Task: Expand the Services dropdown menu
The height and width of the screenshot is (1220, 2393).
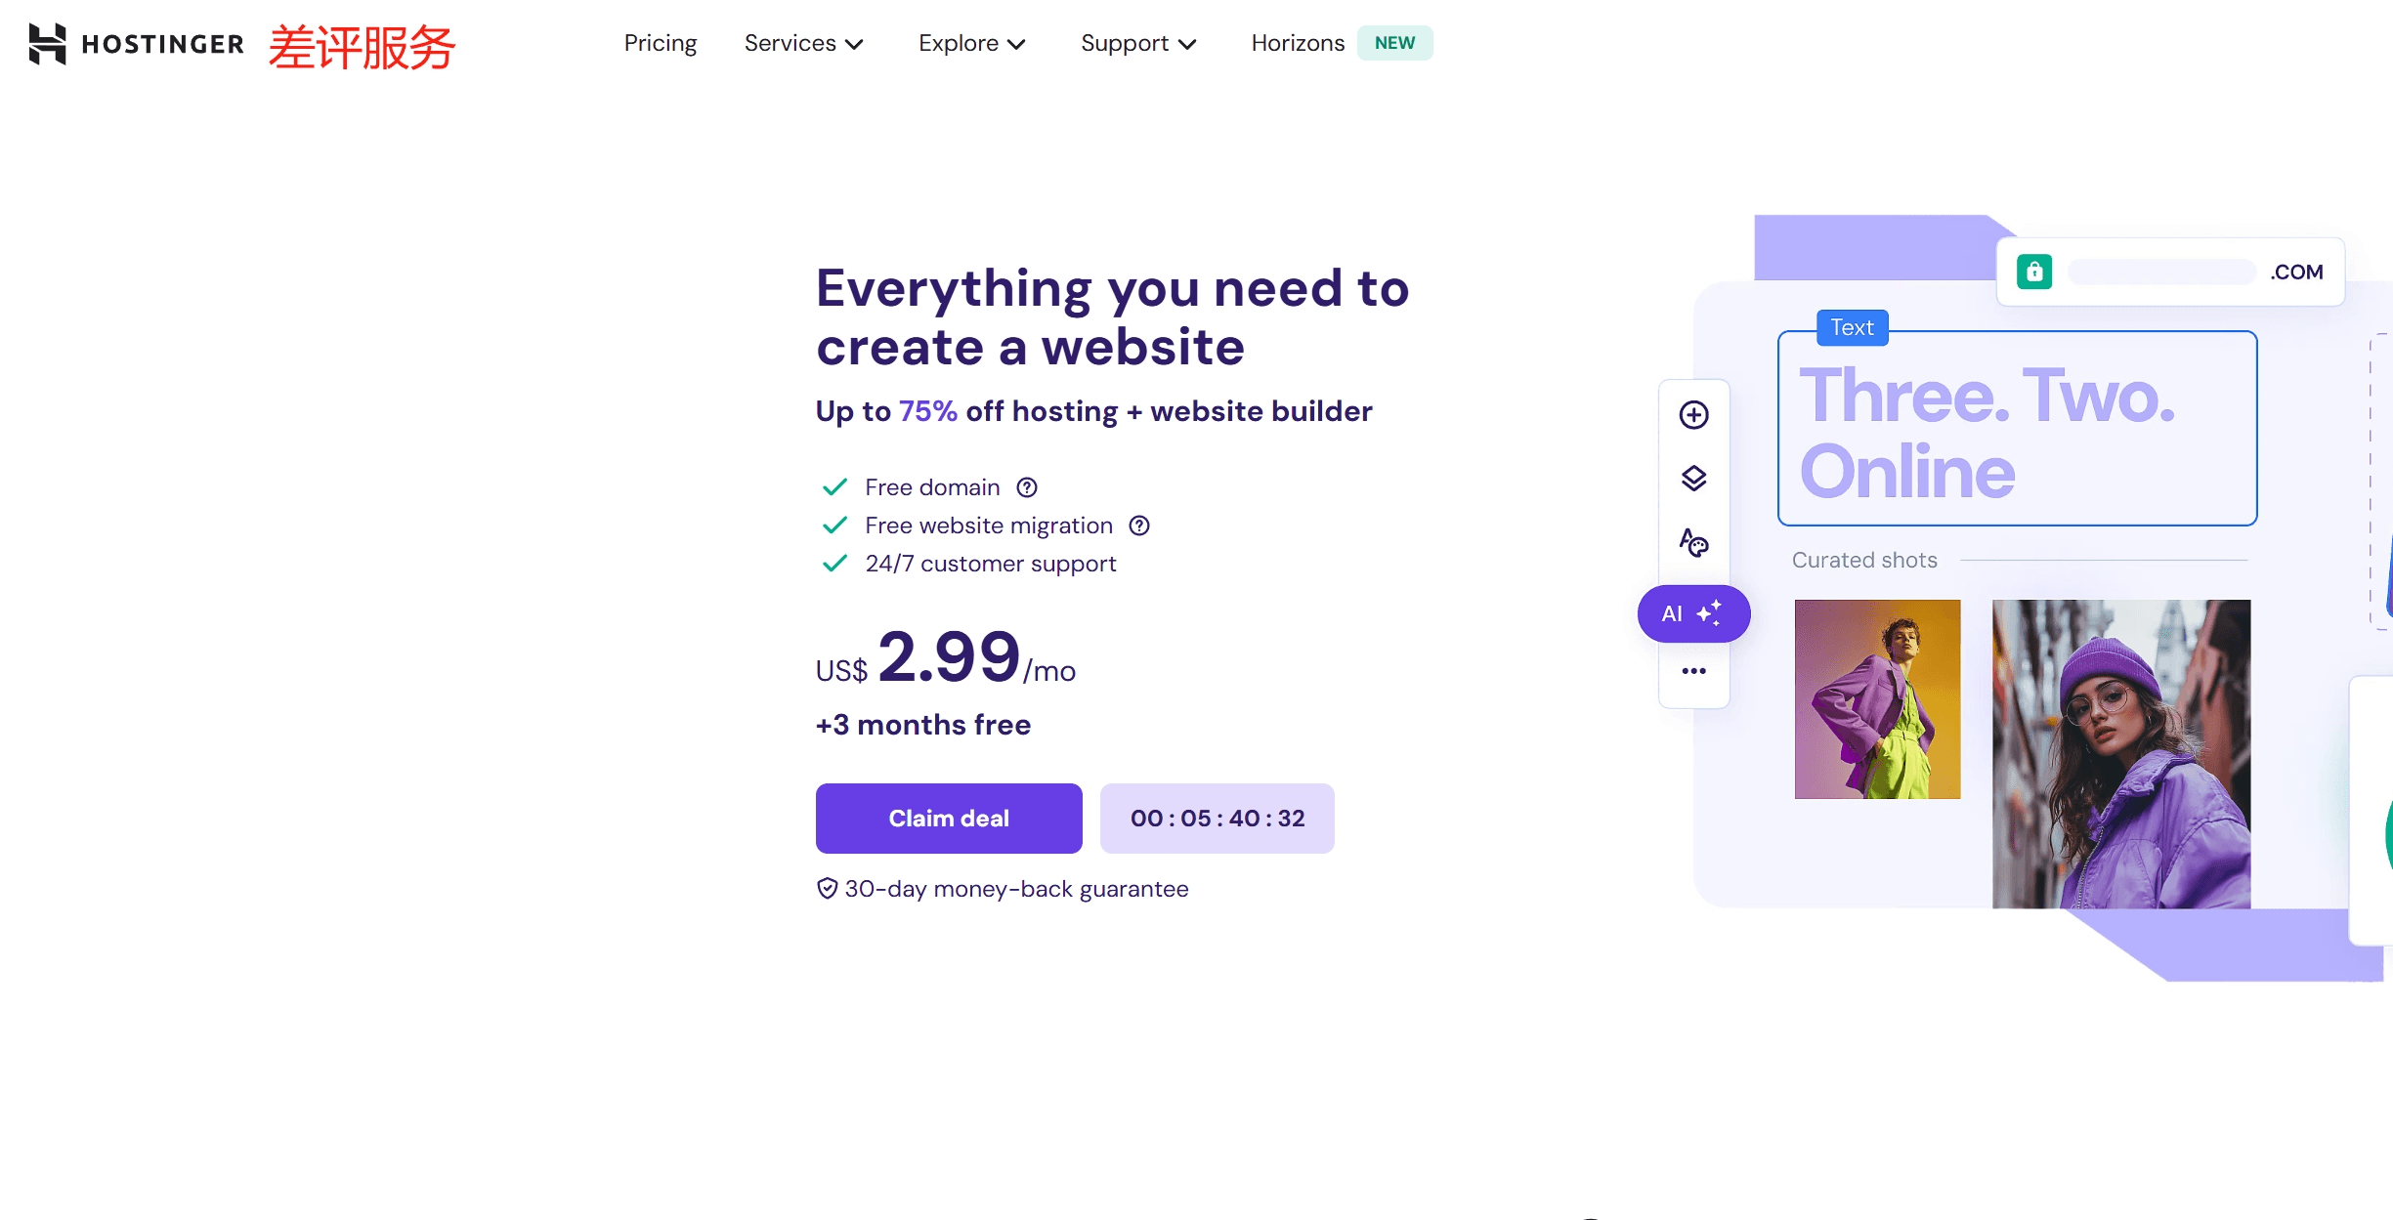Action: point(803,44)
